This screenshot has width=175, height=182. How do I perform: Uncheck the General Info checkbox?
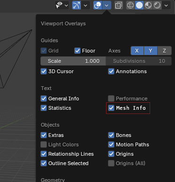tap(44, 99)
